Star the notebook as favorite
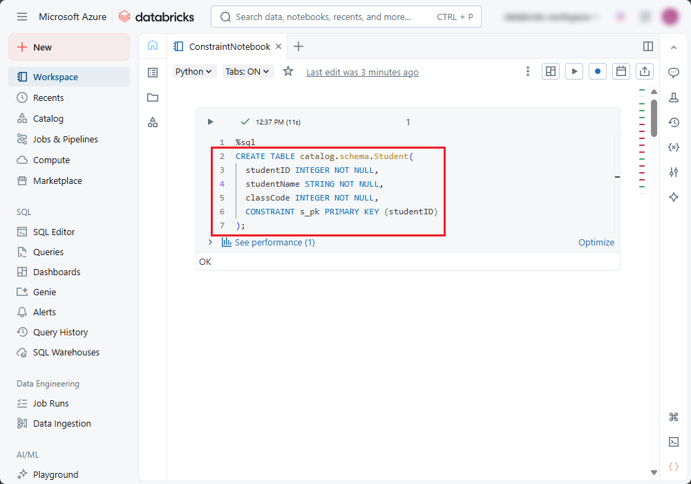Screen dimensions: 691x484 pos(288,71)
